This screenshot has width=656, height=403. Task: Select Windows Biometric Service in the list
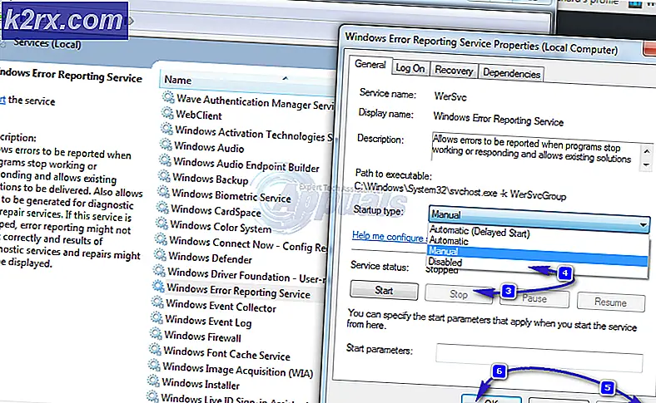(231, 195)
